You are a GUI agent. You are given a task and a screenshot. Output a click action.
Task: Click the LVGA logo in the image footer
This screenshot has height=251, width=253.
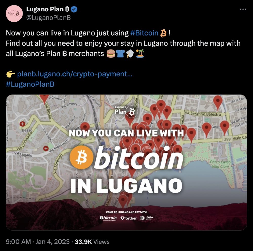146,218
